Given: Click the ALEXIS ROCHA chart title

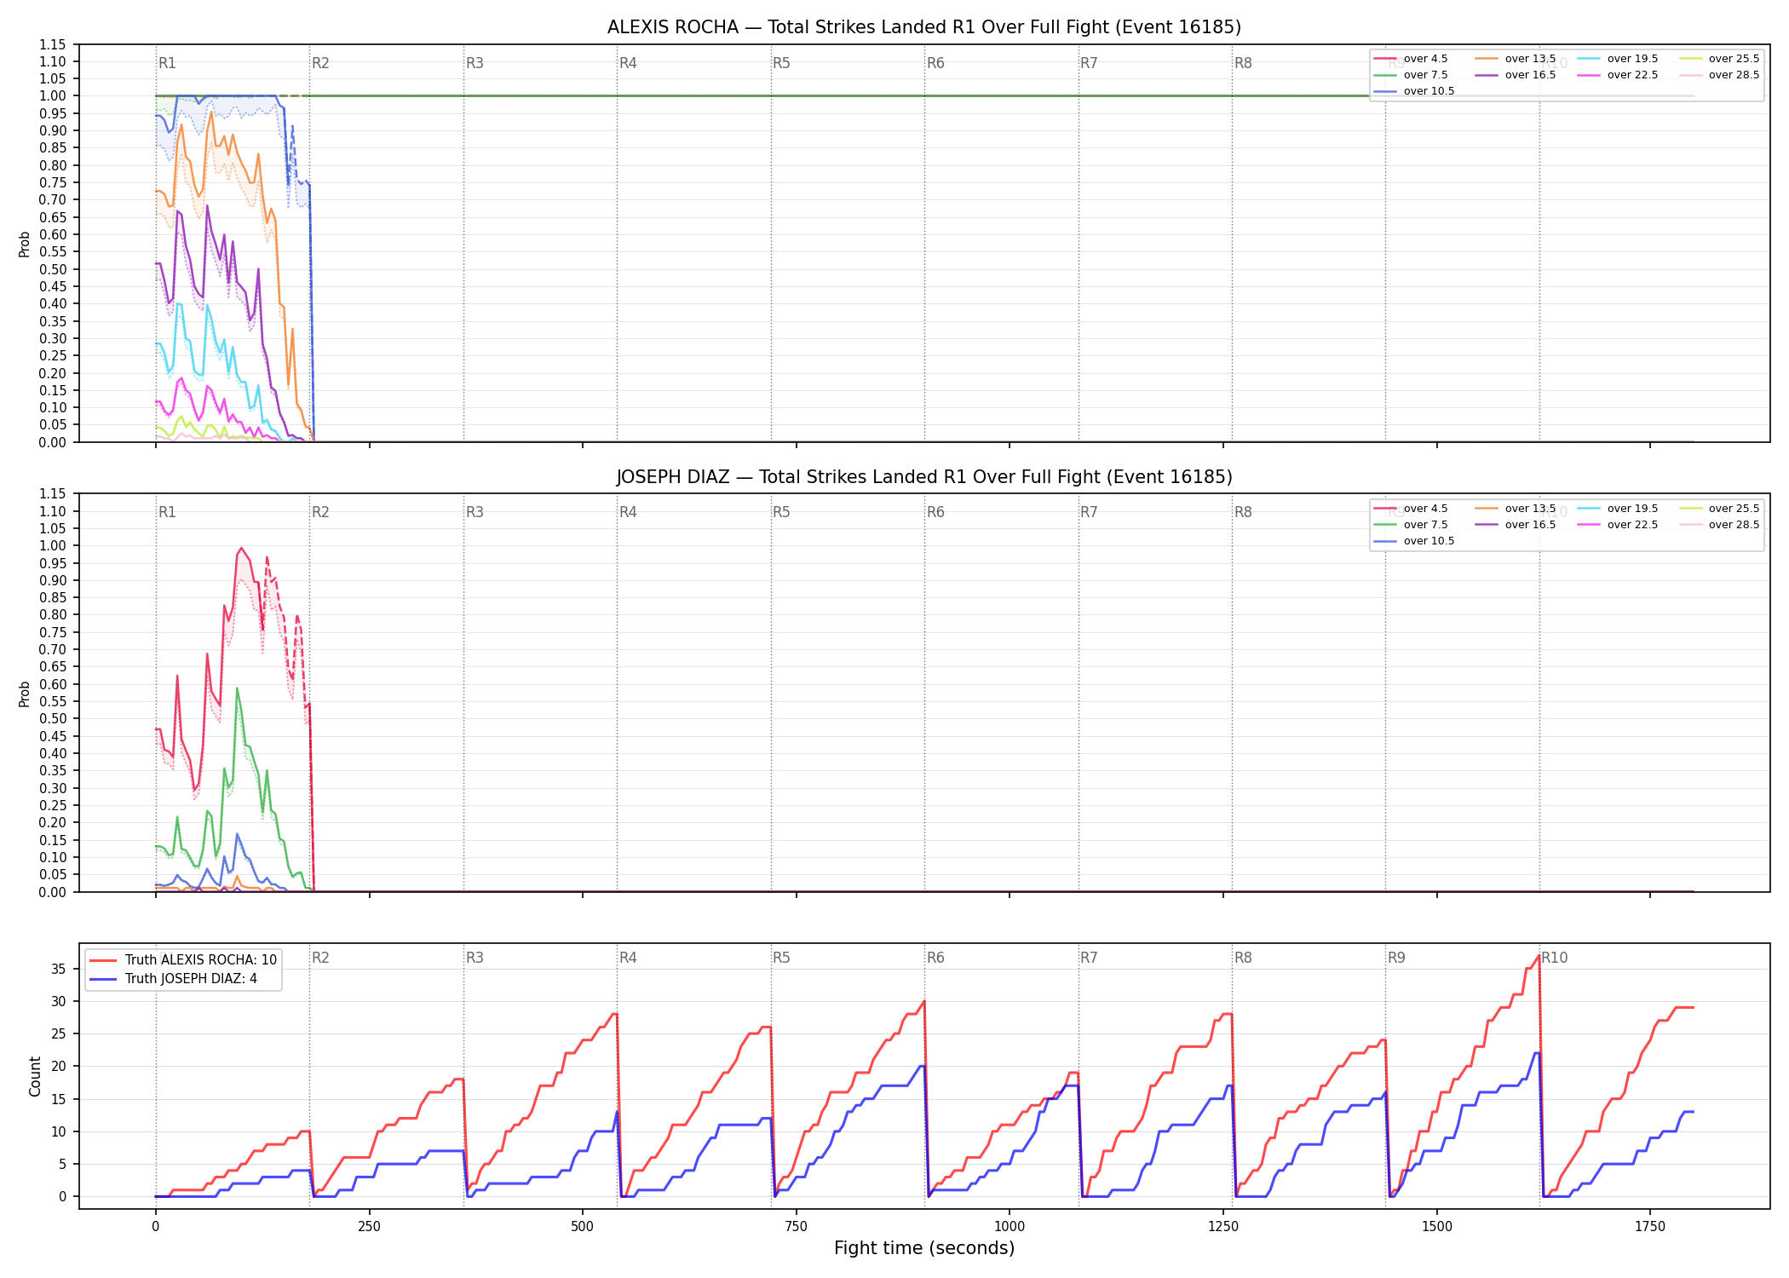Looking at the screenshot, I should (x=924, y=27).
